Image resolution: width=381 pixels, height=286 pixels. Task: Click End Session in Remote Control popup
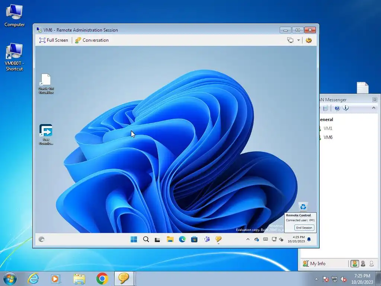pyautogui.click(x=304, y=228)
